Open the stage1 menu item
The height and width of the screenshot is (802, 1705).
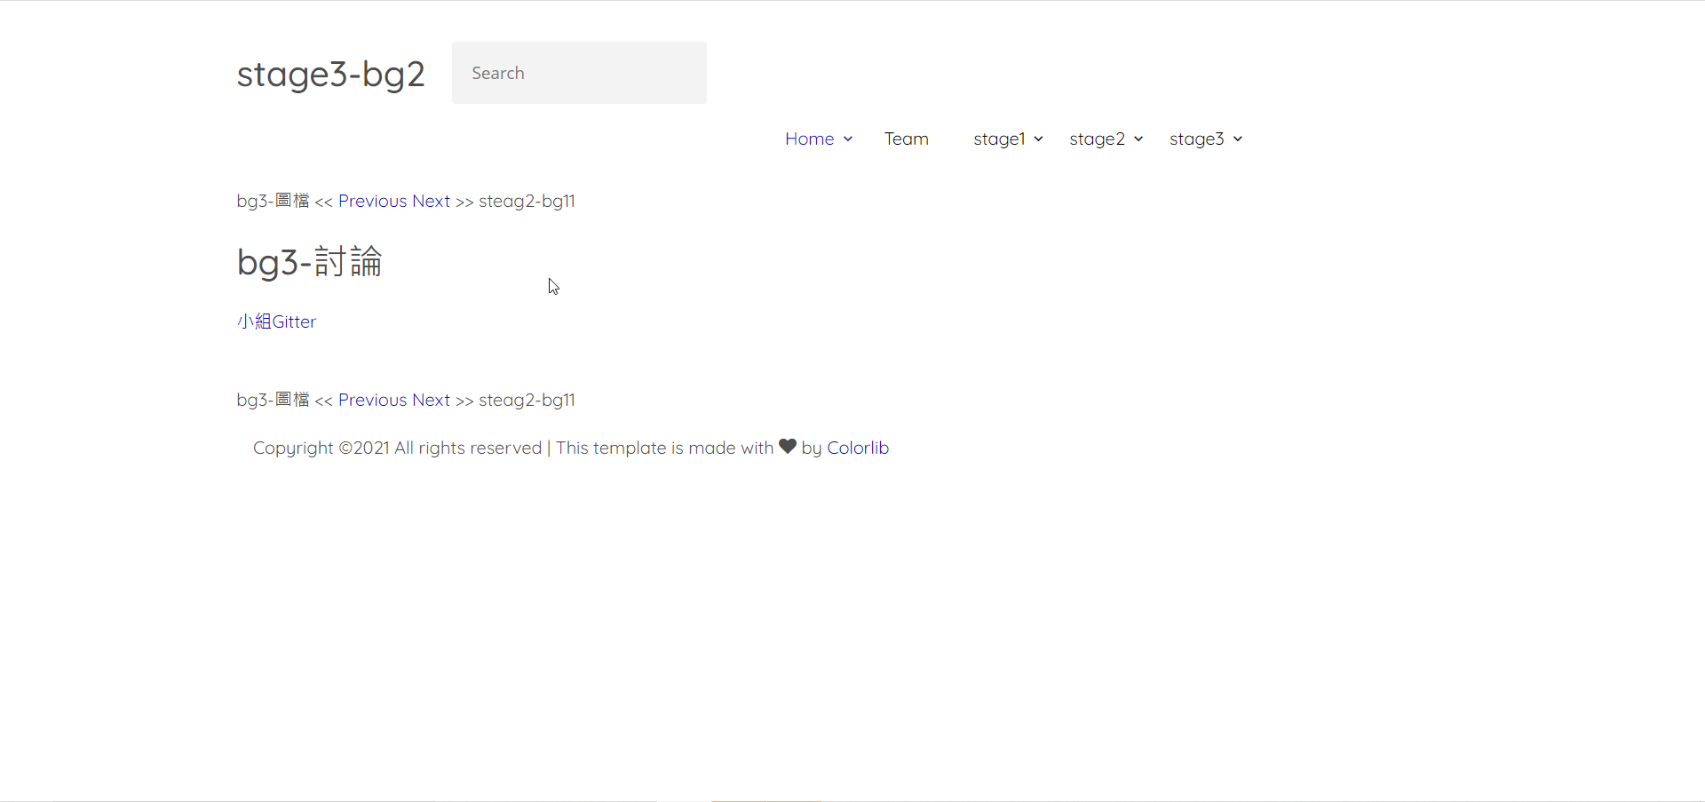point(999,139)
